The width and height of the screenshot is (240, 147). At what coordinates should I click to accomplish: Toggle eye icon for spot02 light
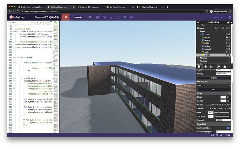229,55
